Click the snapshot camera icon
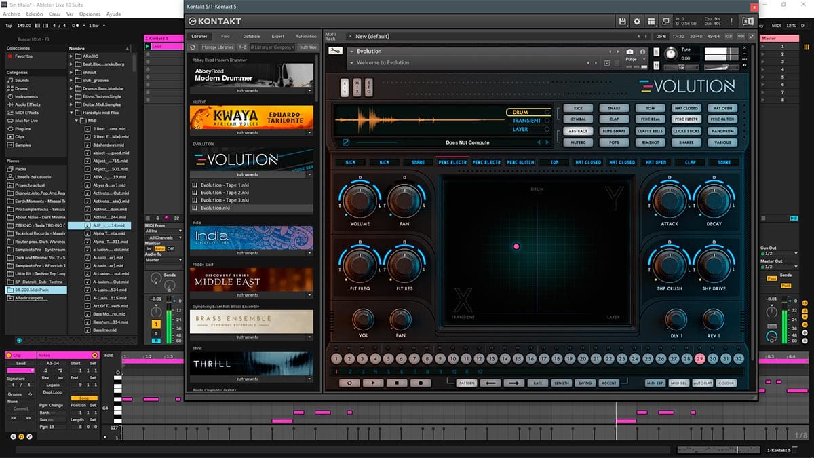Screen dimensions: 814x458 point(629,52)
